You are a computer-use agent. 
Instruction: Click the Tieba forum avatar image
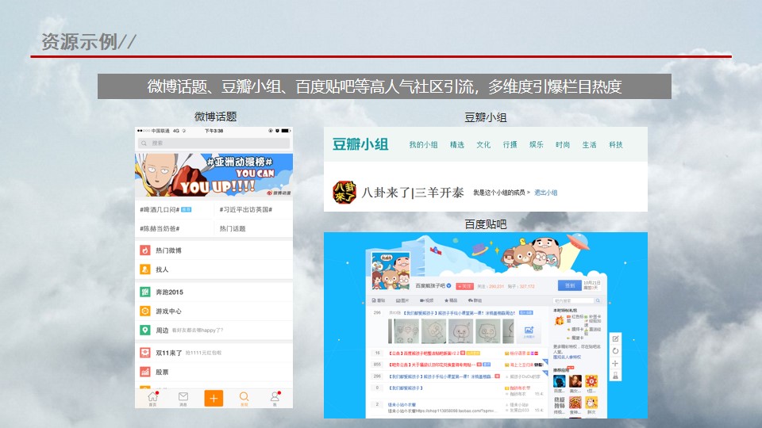point(391,271)
